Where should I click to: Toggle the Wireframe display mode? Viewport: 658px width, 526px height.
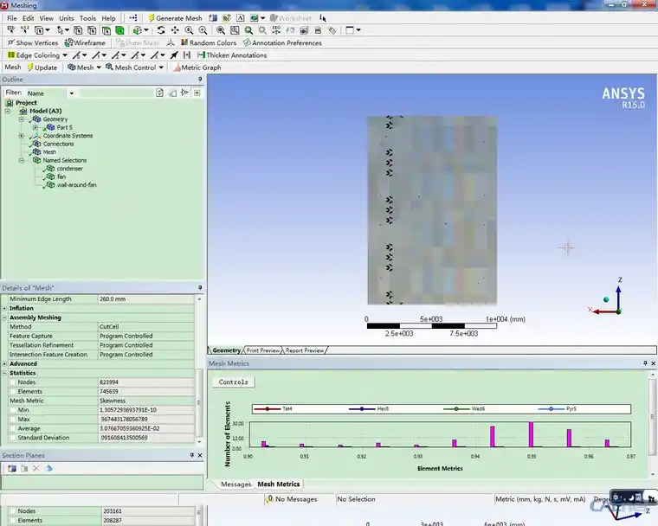click(85, 42)
